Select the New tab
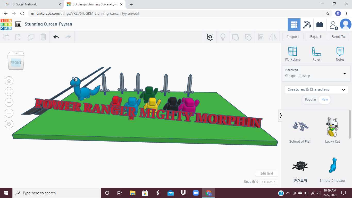Image resolution: width=352 pixels, height=198 pixels. [x=325, y=100]
